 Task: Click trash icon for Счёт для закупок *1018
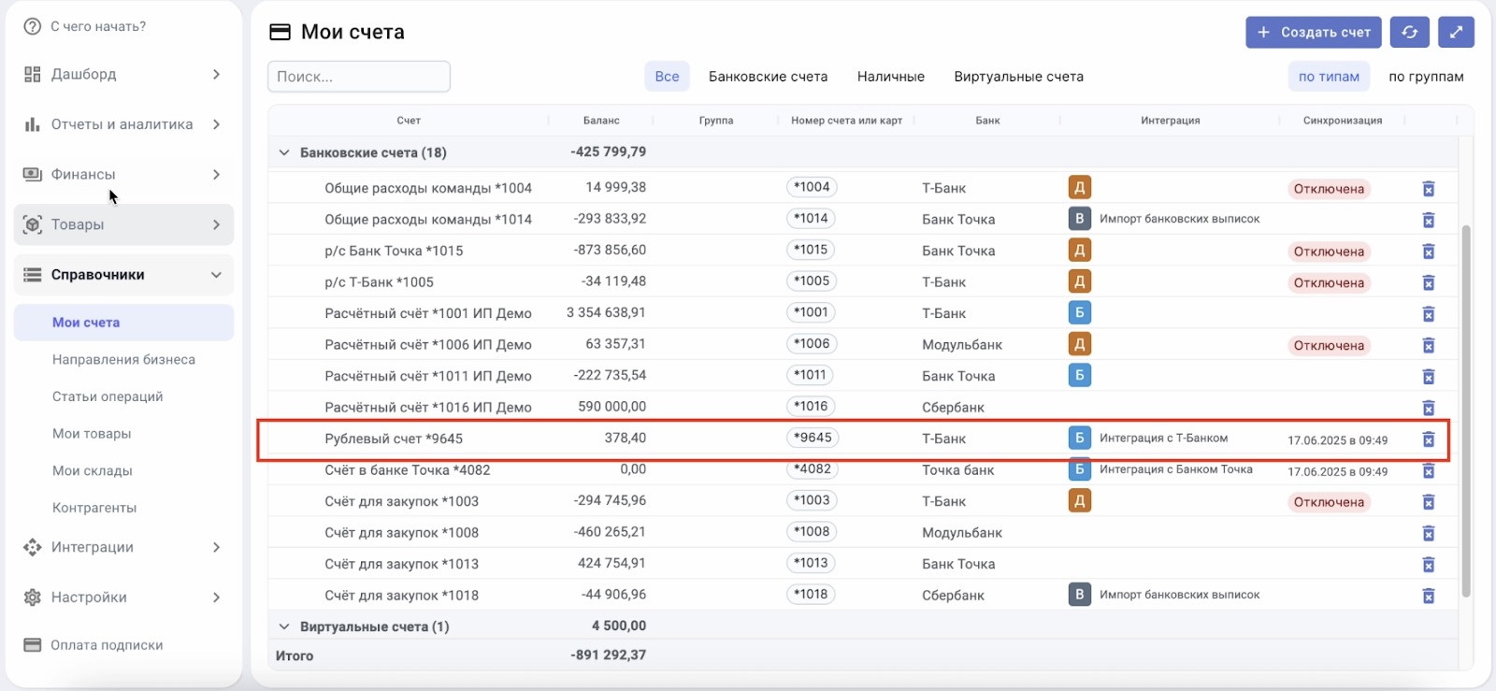pyautogui.click(x=1428, y=596)
